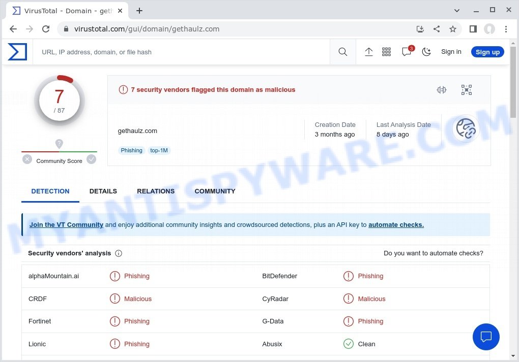Screen dimensions: 519x362
Task: Open the browser profile avatar
Action: coord(489,29)
